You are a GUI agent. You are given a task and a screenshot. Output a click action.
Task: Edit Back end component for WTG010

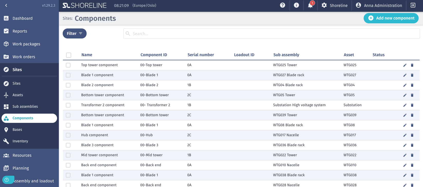point(405,165)
